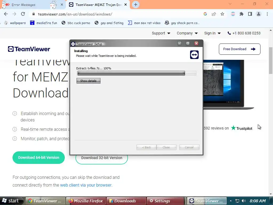
Task: Click the lock icon in address bar
Action: click(34, 14)
